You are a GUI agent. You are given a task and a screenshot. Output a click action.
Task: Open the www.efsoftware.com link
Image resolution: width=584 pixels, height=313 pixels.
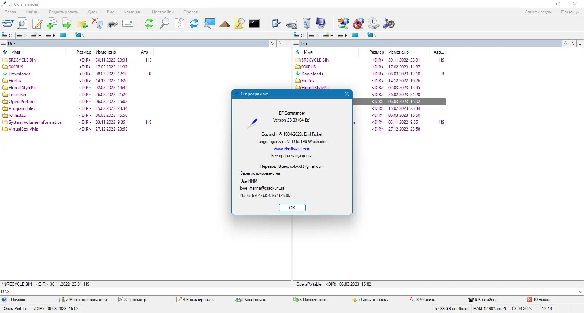point(292,149)
